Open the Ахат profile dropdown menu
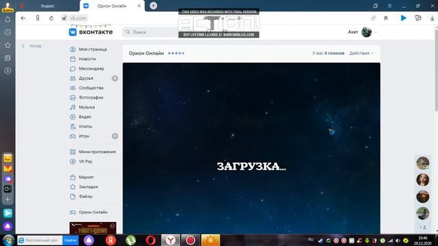This screenshot has height=246, width=438. (x=362, y=32)
